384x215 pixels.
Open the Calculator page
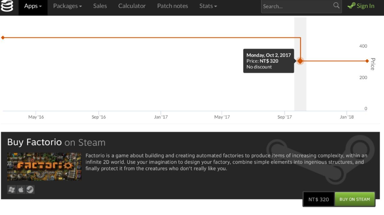coord(132,6)
